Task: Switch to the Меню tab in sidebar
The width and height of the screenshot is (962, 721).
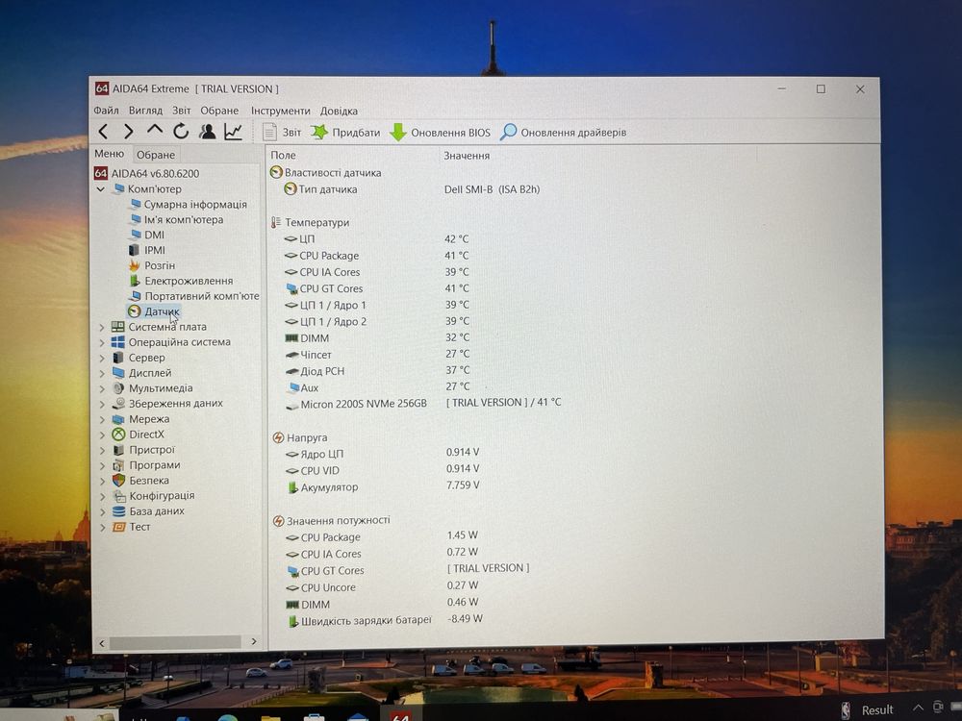Action: (110, 153)
